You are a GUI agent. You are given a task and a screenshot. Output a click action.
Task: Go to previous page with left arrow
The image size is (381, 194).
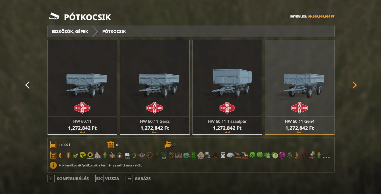pos(27,85)
